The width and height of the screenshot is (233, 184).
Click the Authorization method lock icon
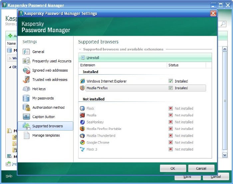(x=26, y=107)
